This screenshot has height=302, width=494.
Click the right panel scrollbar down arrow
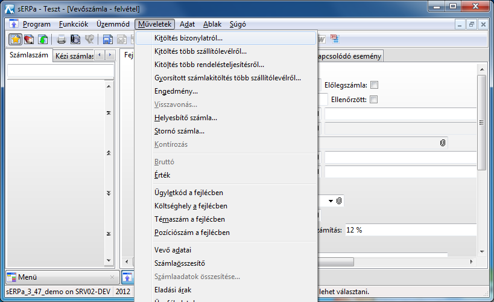click(482, 251)
